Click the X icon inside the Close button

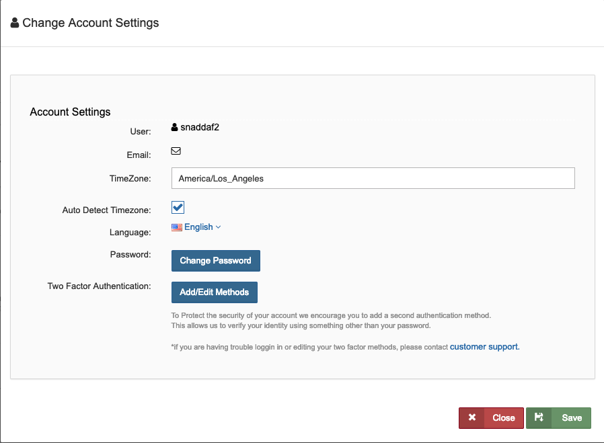474,417
